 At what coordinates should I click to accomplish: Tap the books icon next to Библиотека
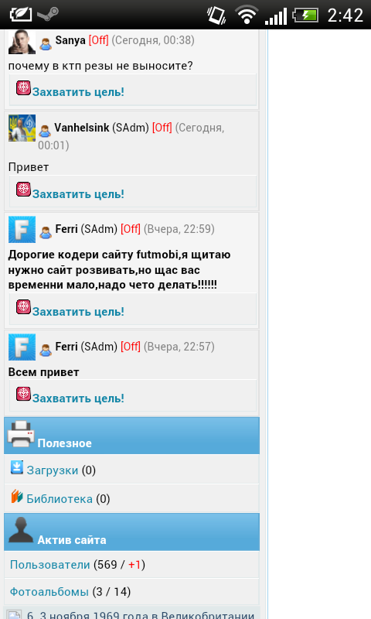[x=16, y=496]
